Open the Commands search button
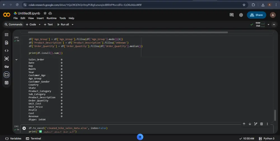This screenshot has height=141, width=280. pos(13,25)
